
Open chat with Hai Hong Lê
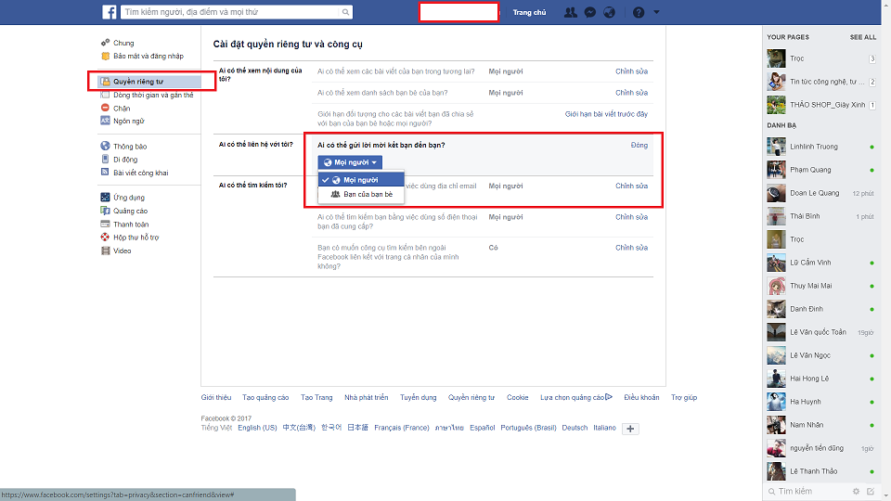pyautogui.click(x=821, y=379)
